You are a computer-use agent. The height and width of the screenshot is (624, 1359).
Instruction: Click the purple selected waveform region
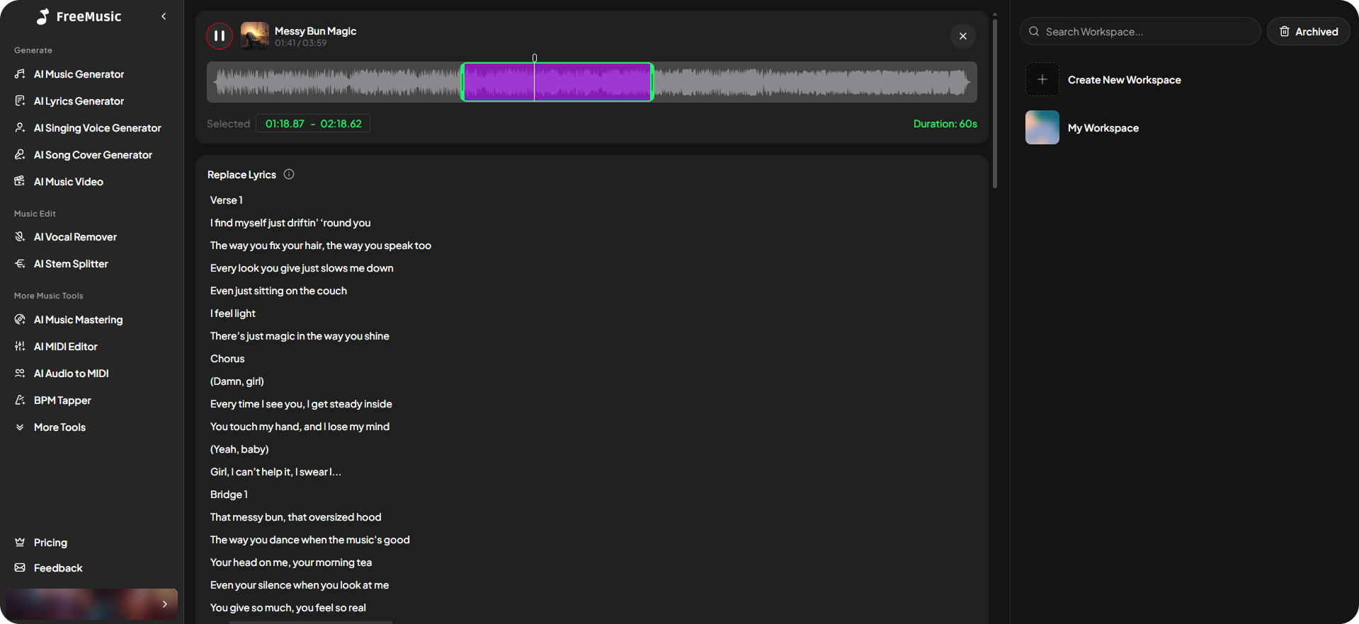595,82
